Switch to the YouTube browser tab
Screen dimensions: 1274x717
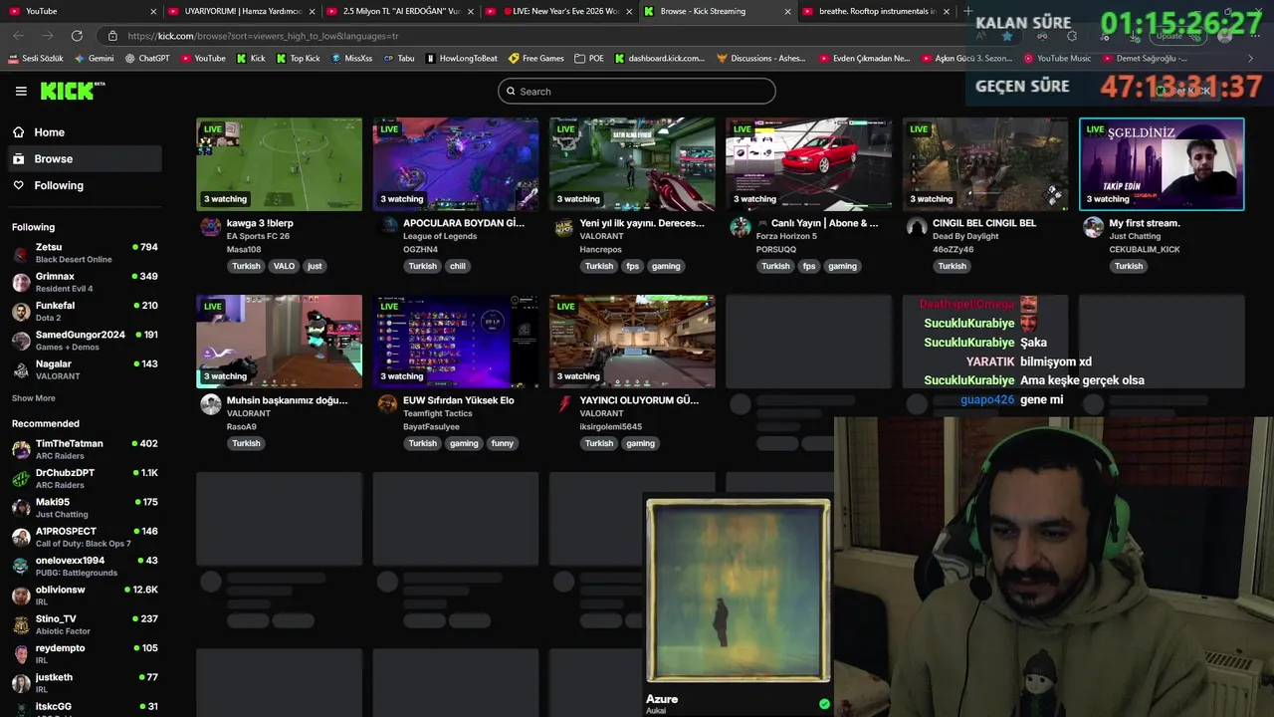pos(85,11)
